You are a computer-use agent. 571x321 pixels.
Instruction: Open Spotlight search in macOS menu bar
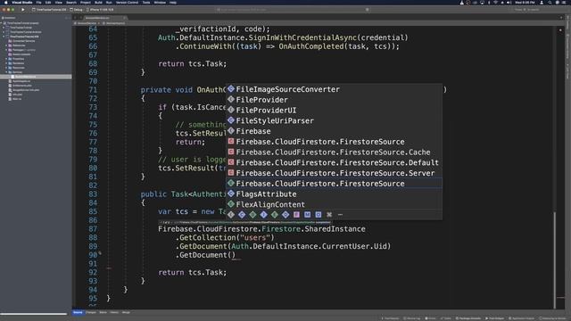550,3
